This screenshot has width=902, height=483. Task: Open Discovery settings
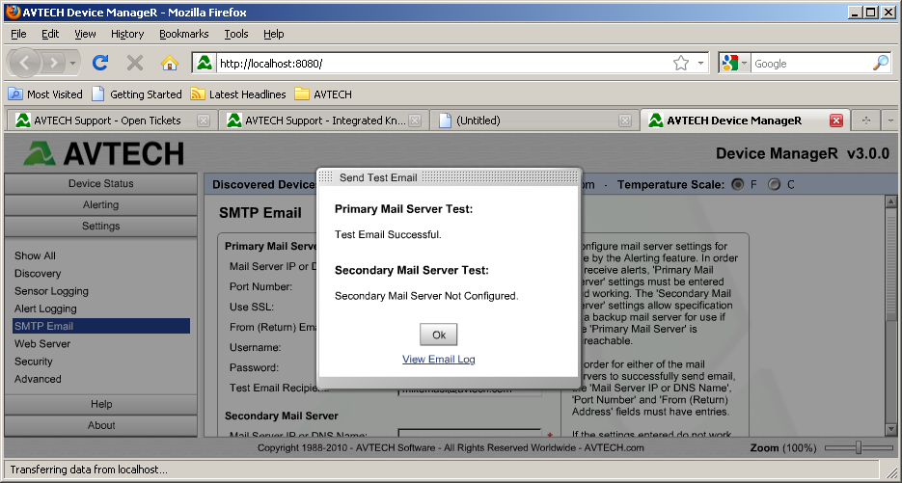tap(38, 273)
